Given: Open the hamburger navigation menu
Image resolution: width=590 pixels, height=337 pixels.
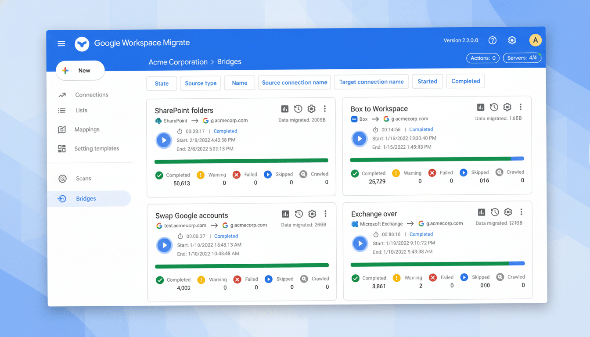Looking at the screenshot, I should 61,43.
